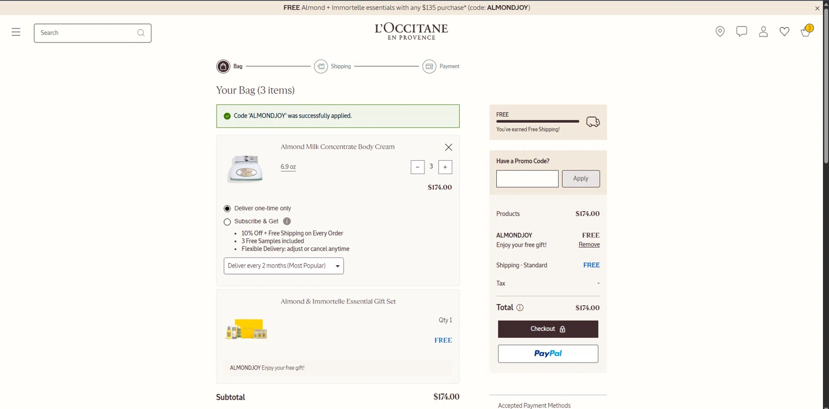Click the body cream product thumbnail
Viewport: 829px width, 409px height.
[245, 169]
